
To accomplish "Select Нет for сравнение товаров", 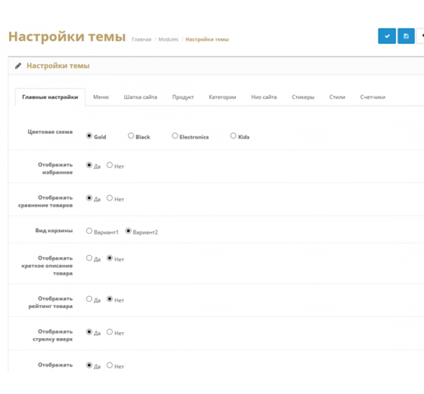I will [110, 198].
